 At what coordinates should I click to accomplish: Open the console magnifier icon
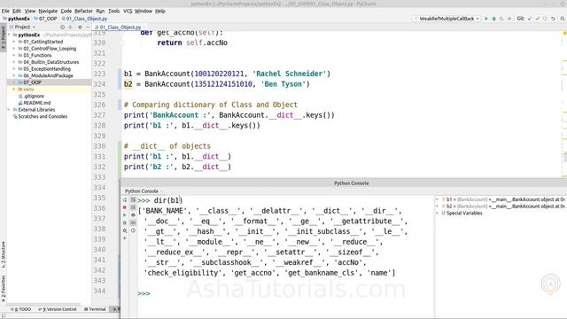click(x=125, y=230)
